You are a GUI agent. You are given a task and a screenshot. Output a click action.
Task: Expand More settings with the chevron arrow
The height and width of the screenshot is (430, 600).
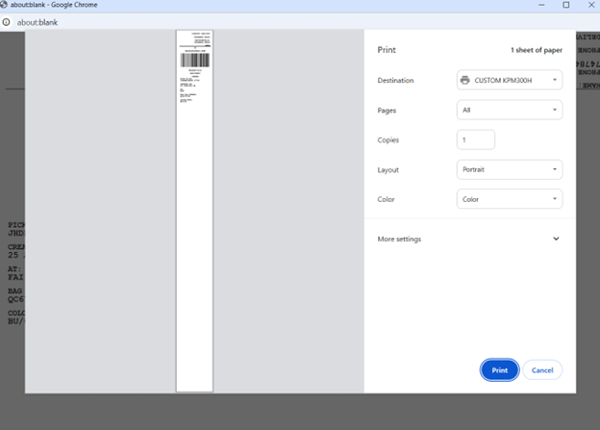pos(556,239)
